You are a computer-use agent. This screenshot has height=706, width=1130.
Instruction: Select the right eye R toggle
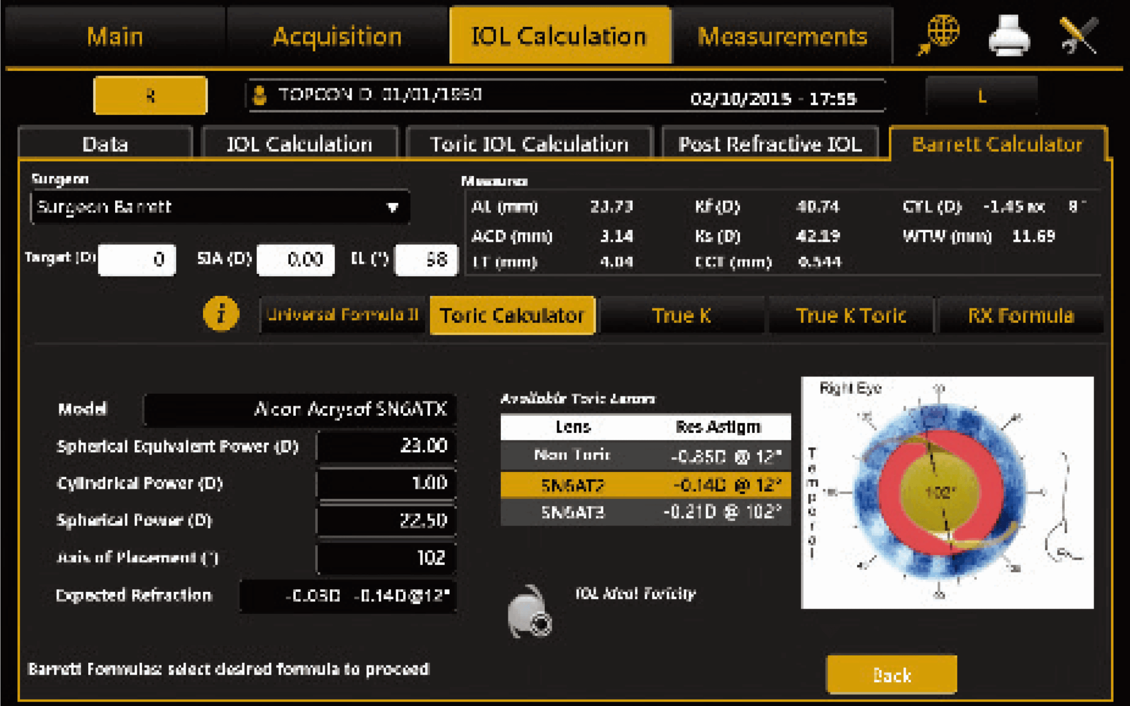(x=150, y=95)
